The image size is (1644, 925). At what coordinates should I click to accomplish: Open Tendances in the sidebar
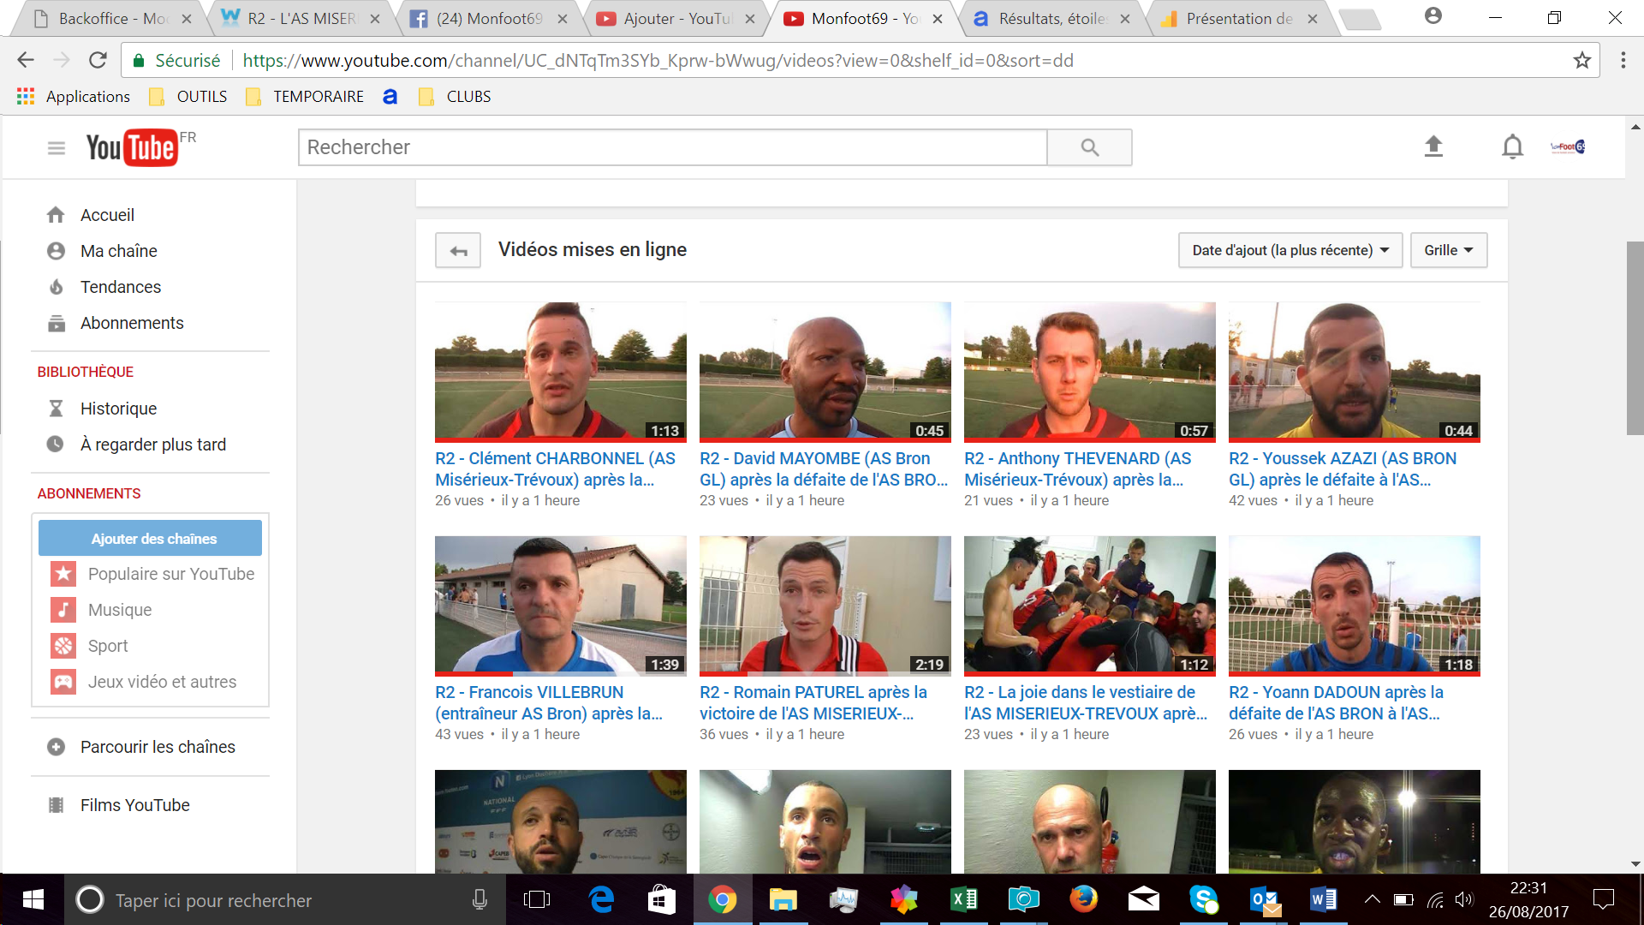point(120,287)
